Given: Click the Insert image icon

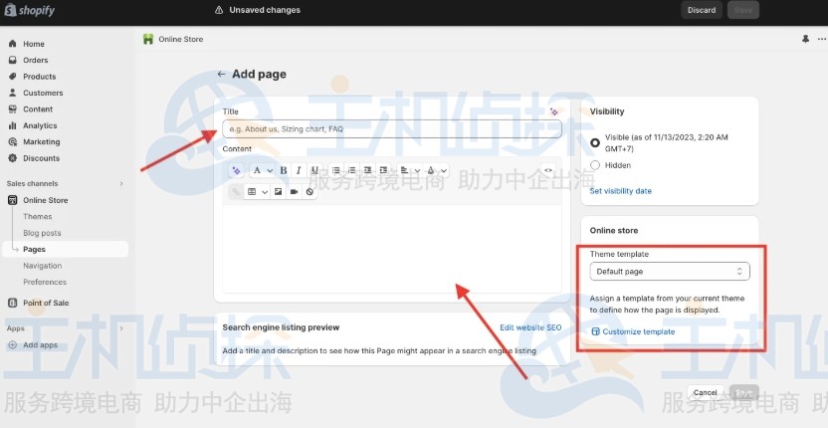Looking at the screenshot, I should 278,192.
